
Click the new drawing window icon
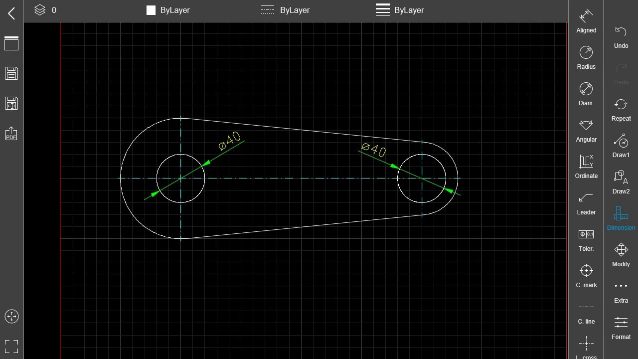click(11, 43)
